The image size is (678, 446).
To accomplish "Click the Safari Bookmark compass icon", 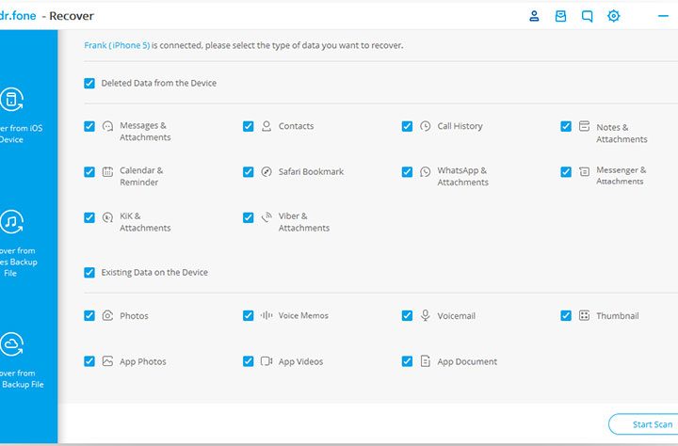I will pos(266,171).
